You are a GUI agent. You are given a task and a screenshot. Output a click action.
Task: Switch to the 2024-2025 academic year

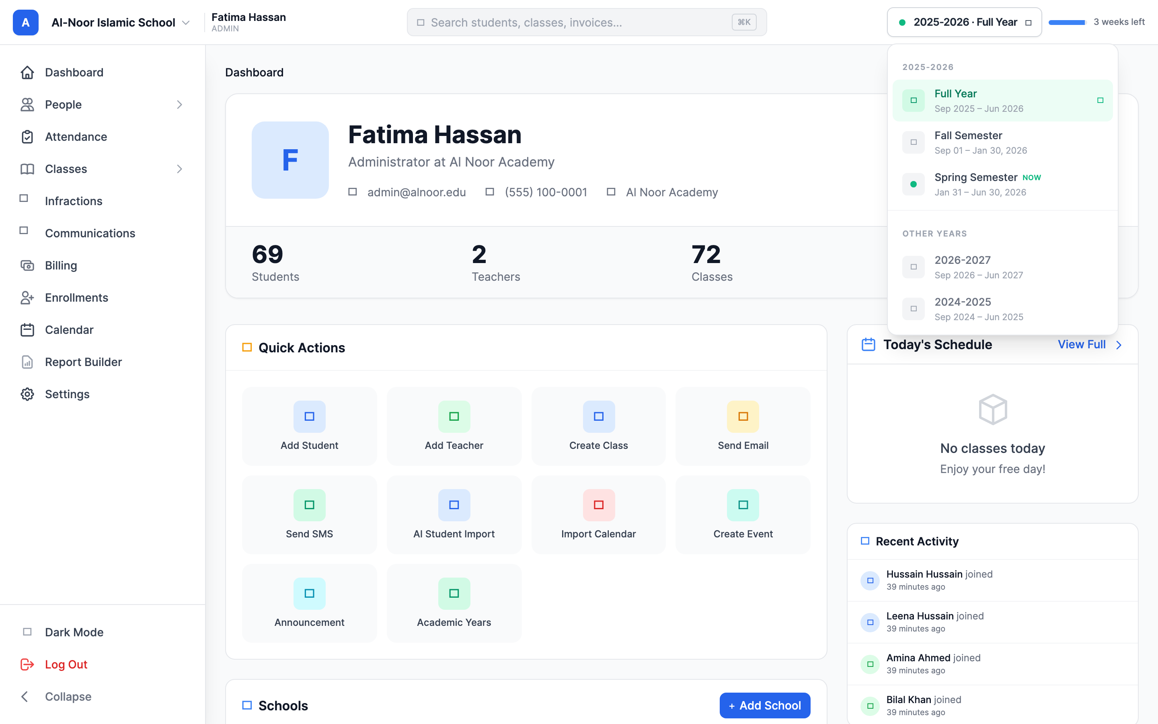1002,309
